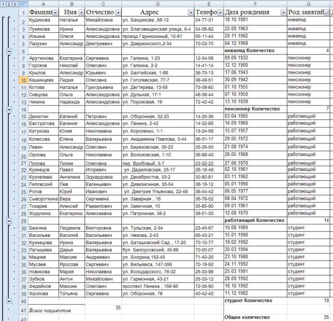Click birth date 11.12.1982

[236, 293]
